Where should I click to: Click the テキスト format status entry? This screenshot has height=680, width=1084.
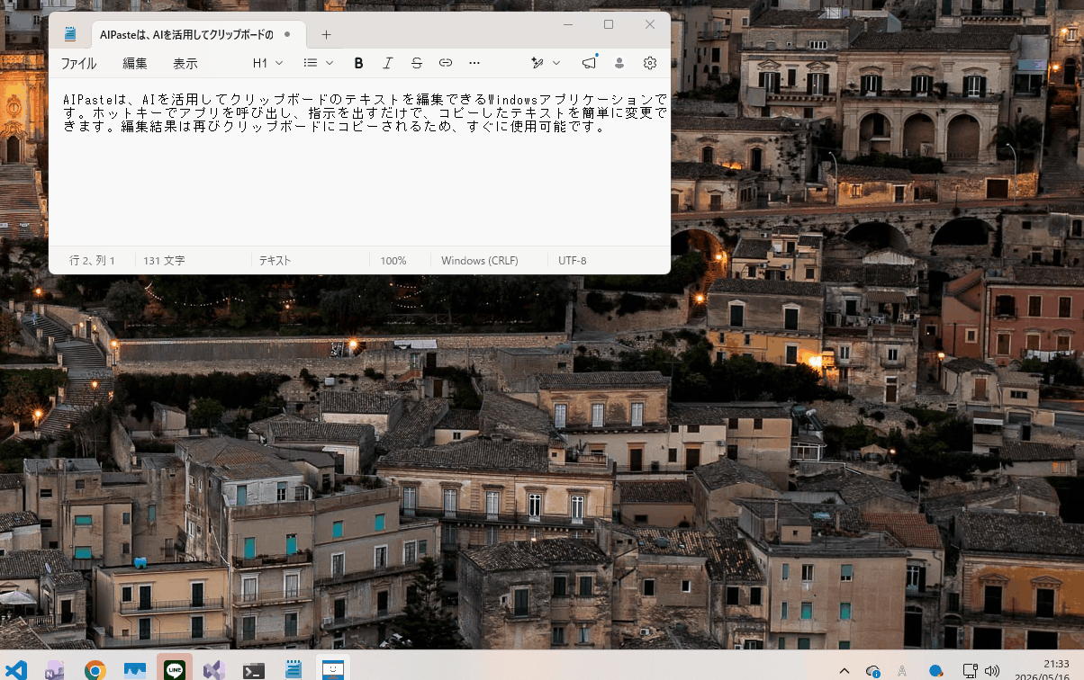(275, 261)
